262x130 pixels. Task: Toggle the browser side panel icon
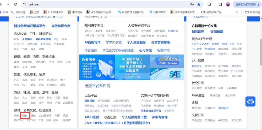click(220, 4)
